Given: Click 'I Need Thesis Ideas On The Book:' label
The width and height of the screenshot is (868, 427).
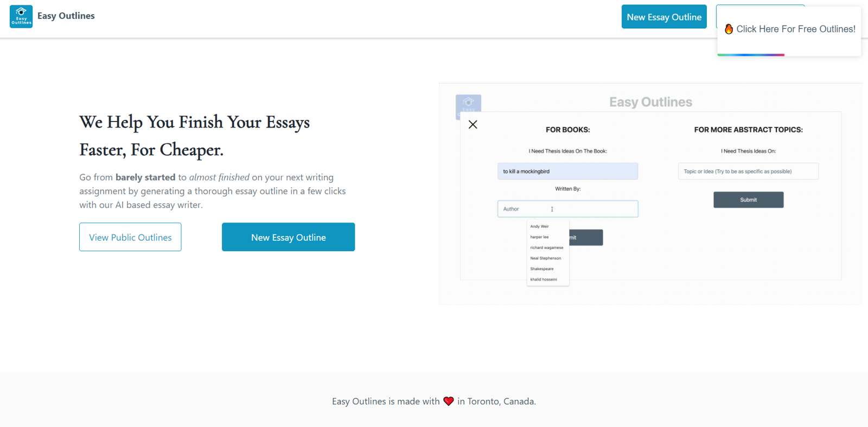Looking at the screenshot, I should [567, 151].
